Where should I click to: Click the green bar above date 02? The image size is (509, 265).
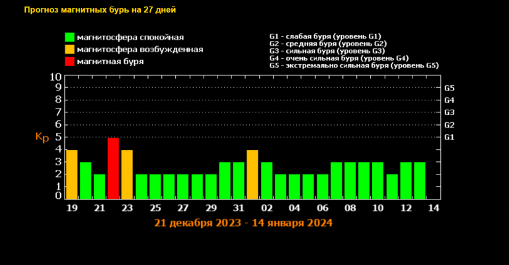point(266,180)
